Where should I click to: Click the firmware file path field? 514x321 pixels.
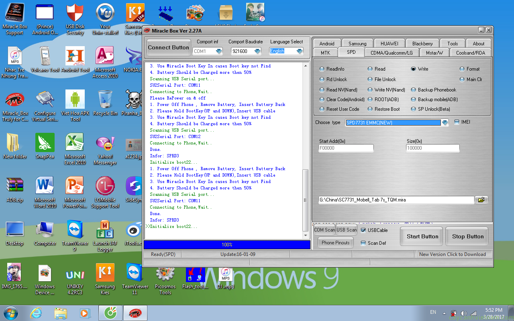coord(396,200)
